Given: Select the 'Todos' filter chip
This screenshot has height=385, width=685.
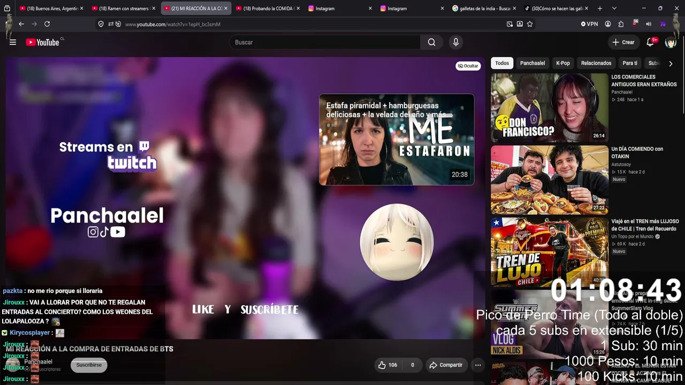Looking at the screenshot, I should [x=502, y=63].
